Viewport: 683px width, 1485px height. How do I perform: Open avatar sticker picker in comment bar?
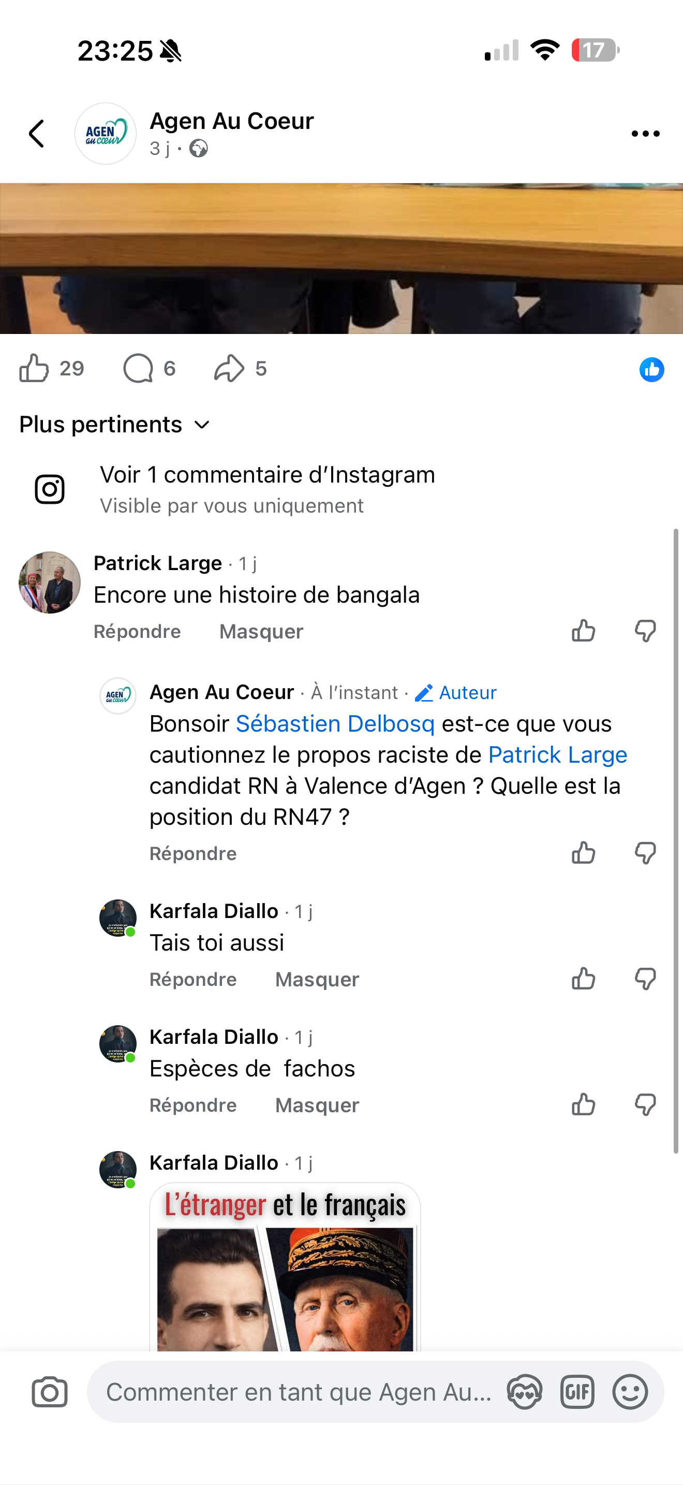(524, 1393)
